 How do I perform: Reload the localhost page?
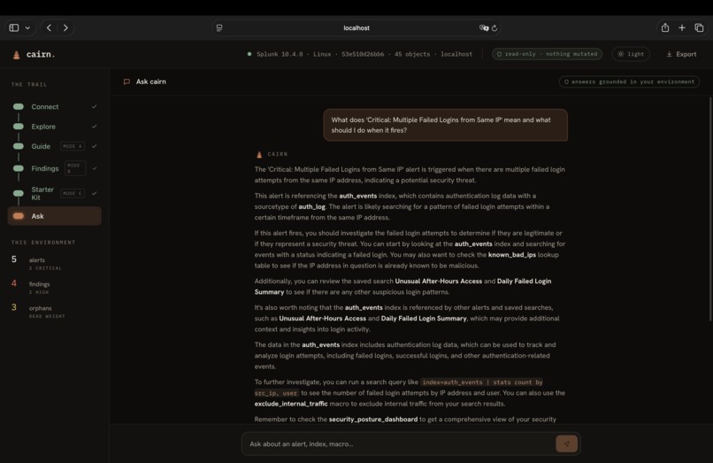click(494, 27)
